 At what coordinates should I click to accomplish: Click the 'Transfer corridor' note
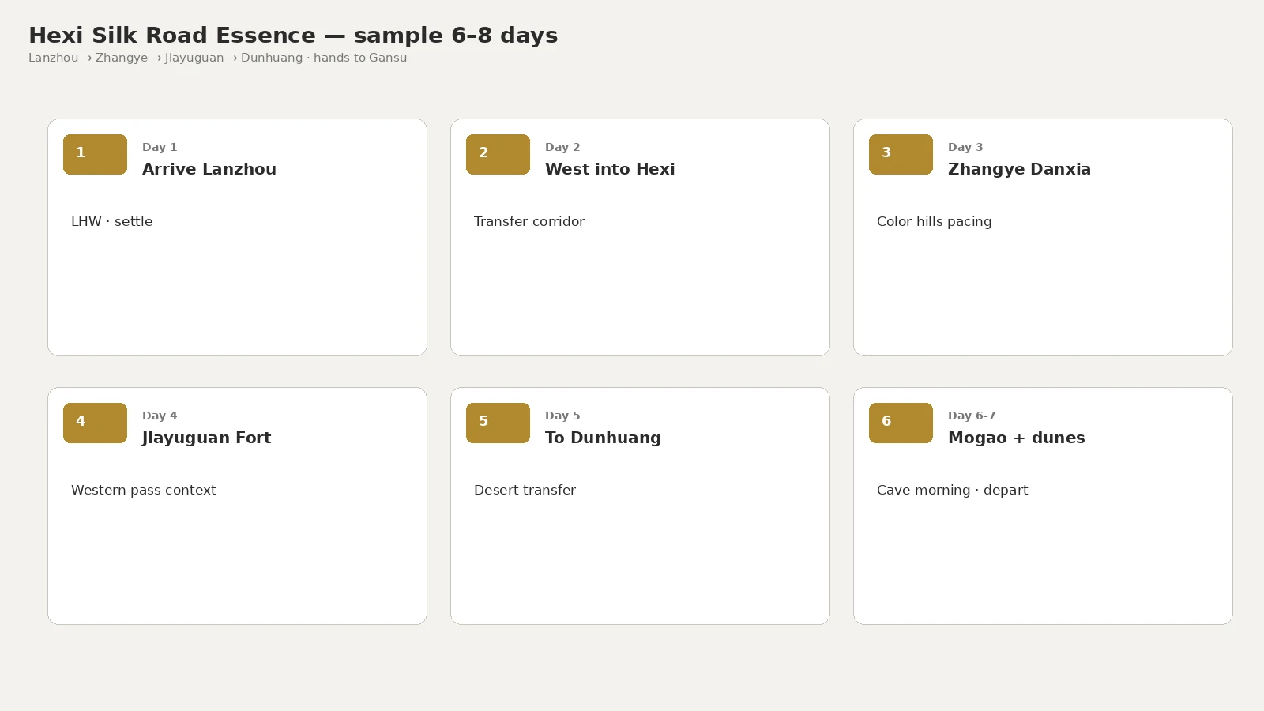529,221
